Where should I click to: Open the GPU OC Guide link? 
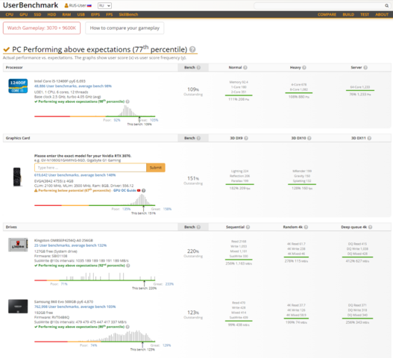pos(125,190)
